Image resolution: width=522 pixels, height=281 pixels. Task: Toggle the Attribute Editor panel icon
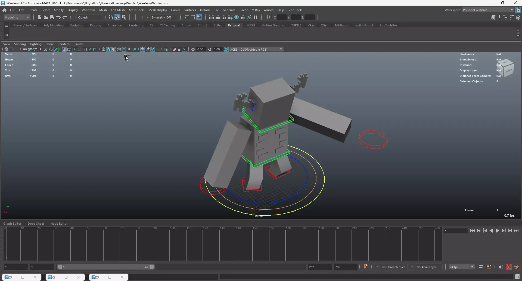[x=506, y=17]
